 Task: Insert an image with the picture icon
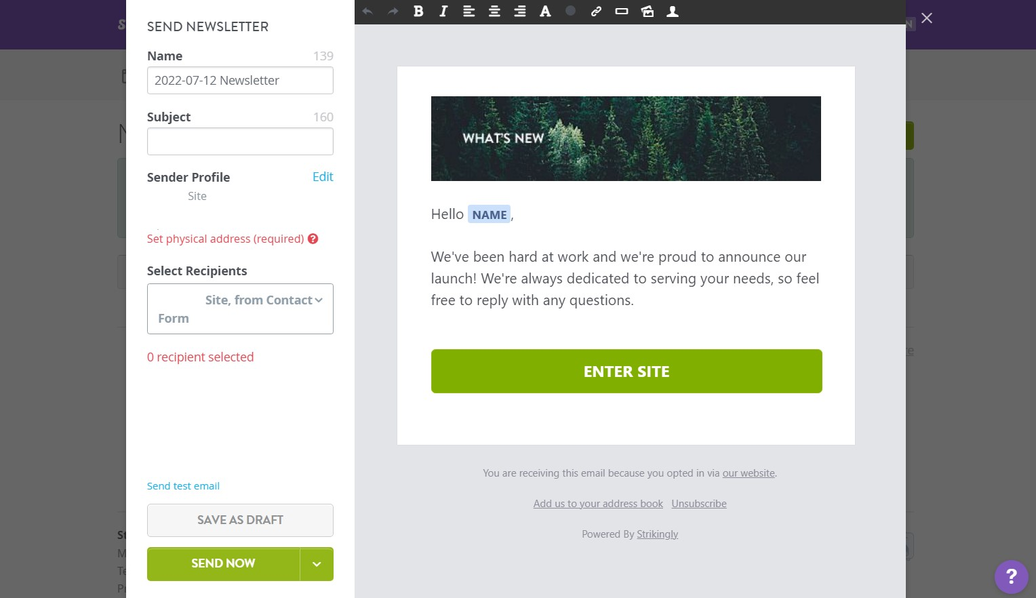click(647, 12)
